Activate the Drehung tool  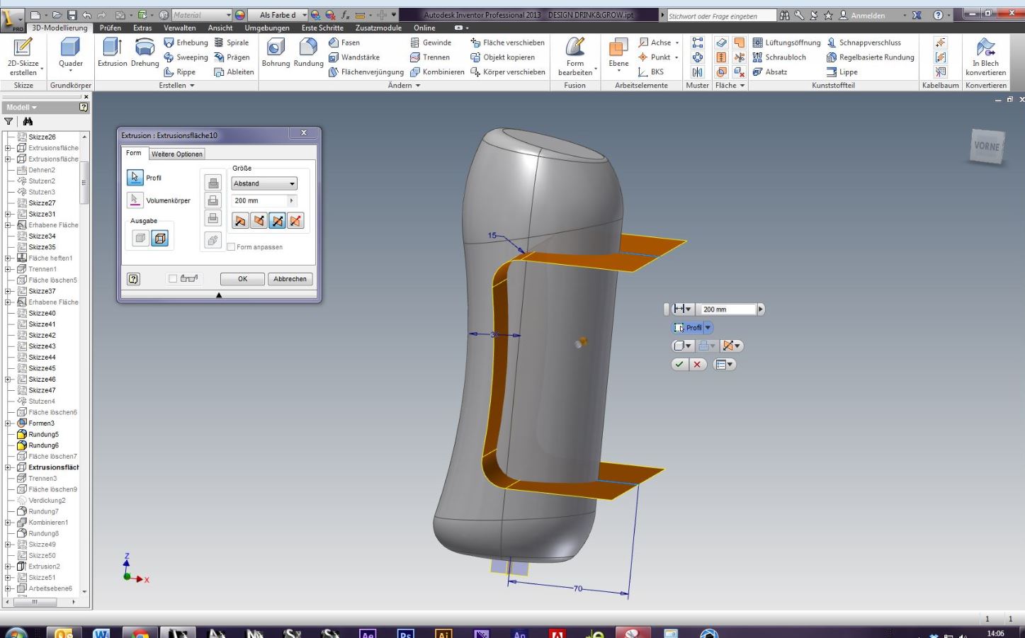click(145, 53)
